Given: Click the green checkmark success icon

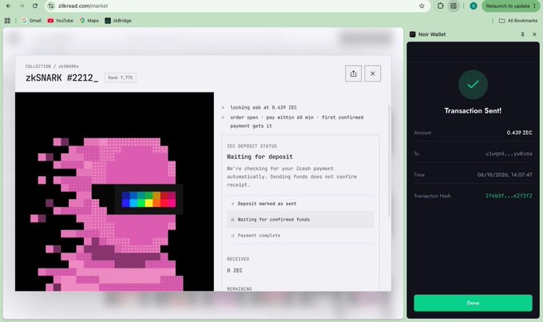Looking at the screenshot, I should click(x=473, y=85).
